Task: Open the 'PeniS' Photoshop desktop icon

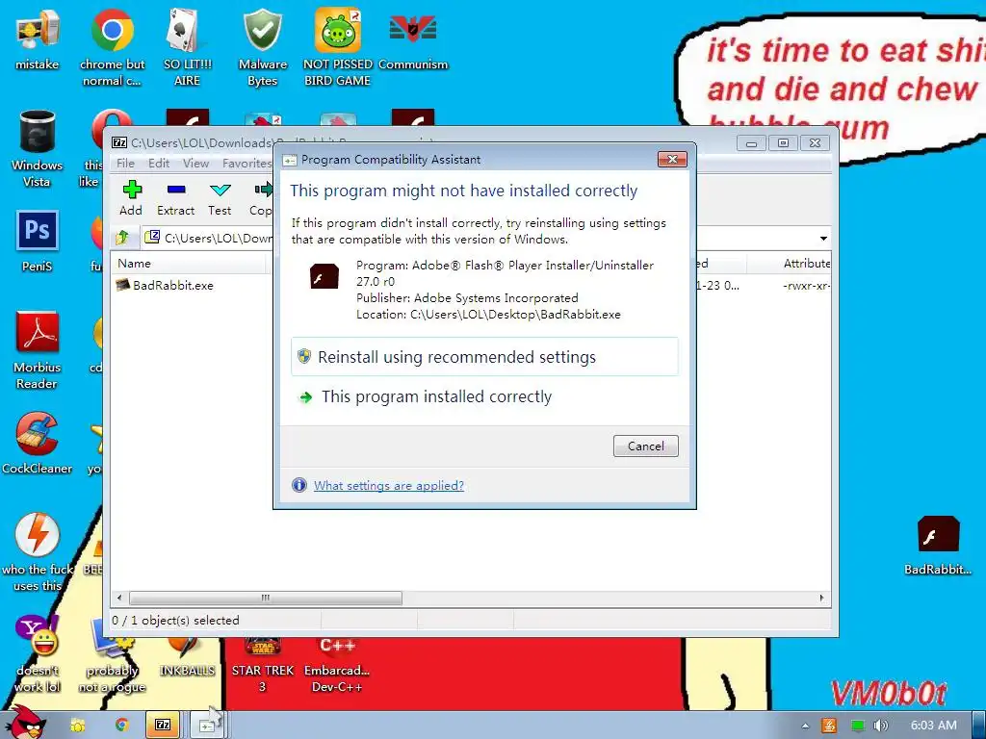Action: pyautogui.click(x=38, y=242)
